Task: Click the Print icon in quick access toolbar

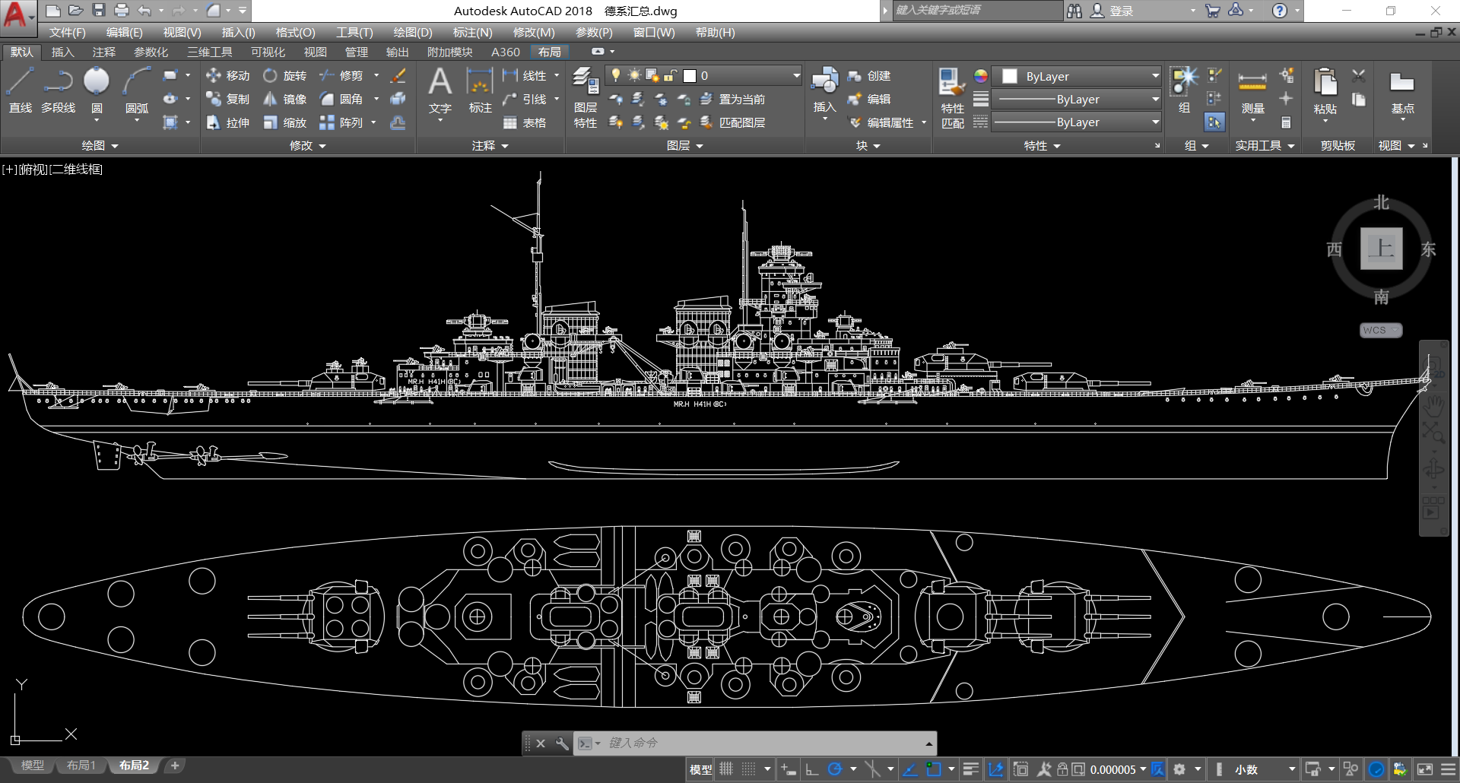Action: (122, 11)
